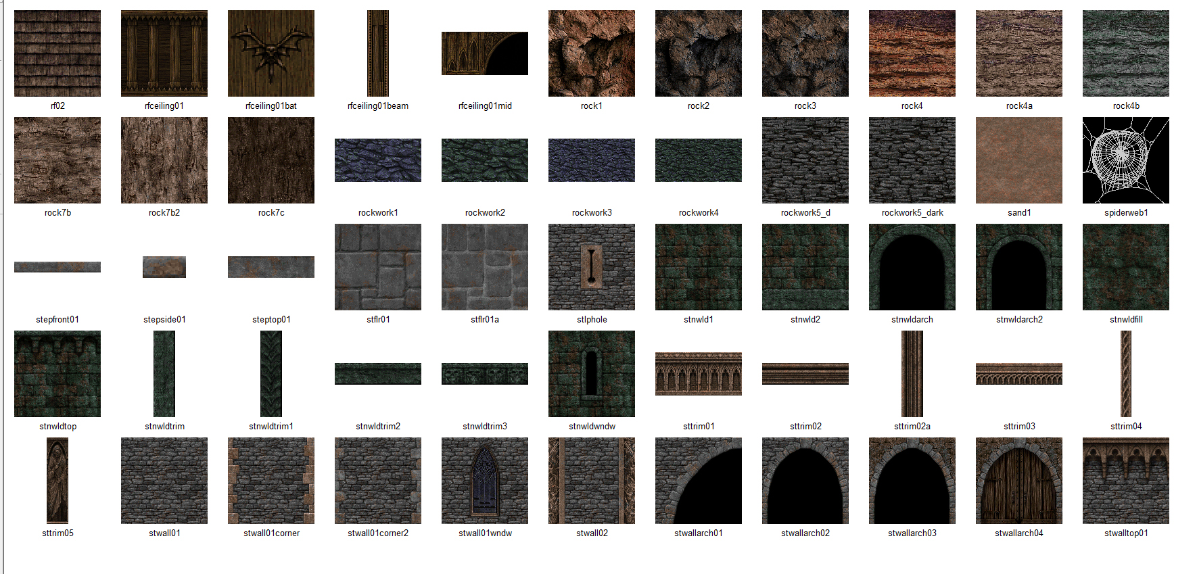Choose the stwallarch02 texture thumbnail
This screenshot has width=1197, height=574.
805,481
